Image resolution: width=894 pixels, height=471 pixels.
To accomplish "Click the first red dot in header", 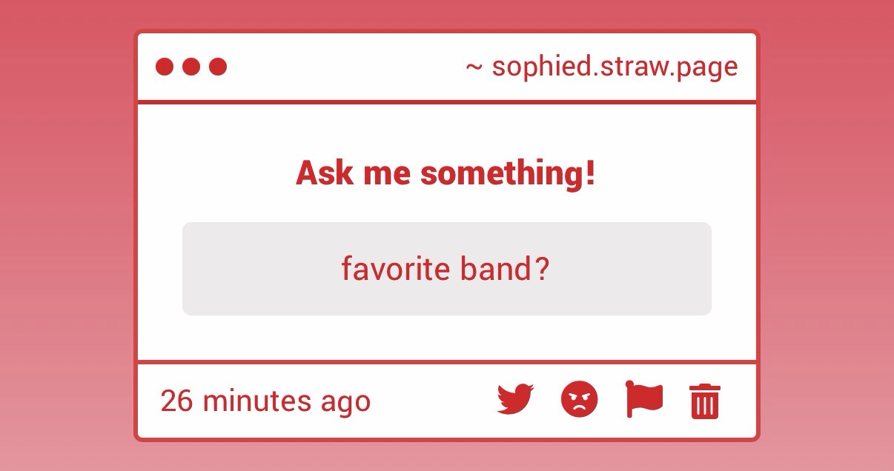I will pyautogui.click(x=165, y=67).
